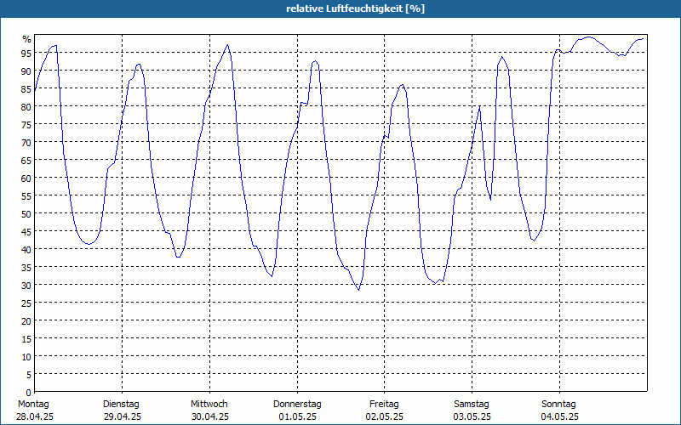Select the 'Donnerstag' day label

[x=297, y=405]
